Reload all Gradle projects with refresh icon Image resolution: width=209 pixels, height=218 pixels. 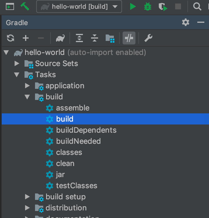(x=11, y=38)
